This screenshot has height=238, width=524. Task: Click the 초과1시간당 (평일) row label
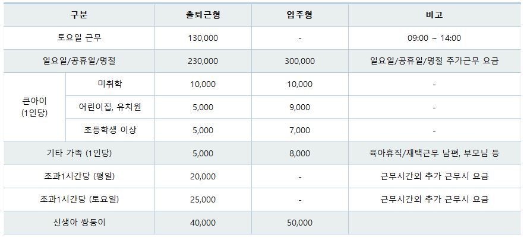click(78, 176)
